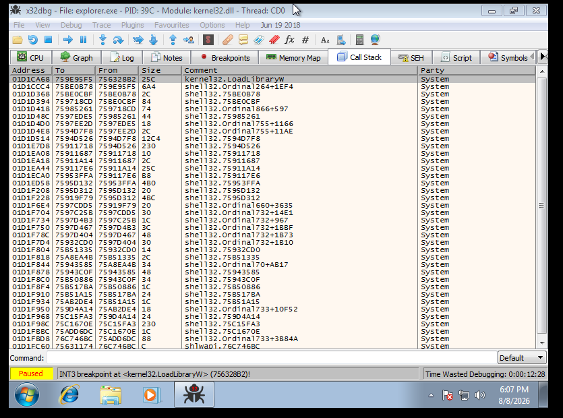Click the call stack vertical scrollbar thumb
563x418 pixels.
542,206
